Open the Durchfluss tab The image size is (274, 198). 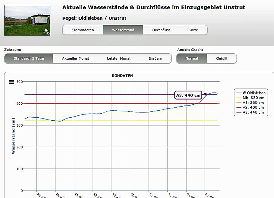(161, 30)
